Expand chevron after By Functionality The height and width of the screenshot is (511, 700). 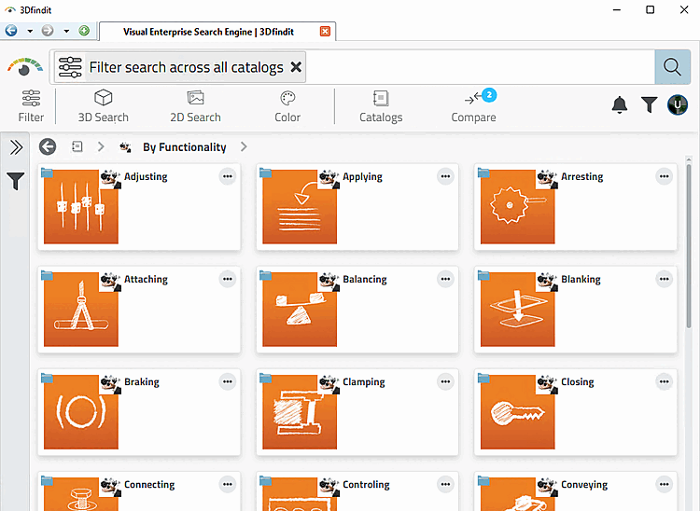coord(244,147)
